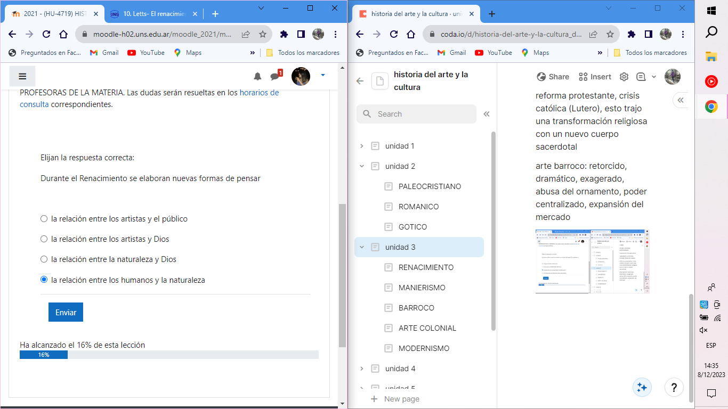The image size is (728, 409).
Task: Click the share icon in Moodle address bar
Action: click(x=246, y=34)
